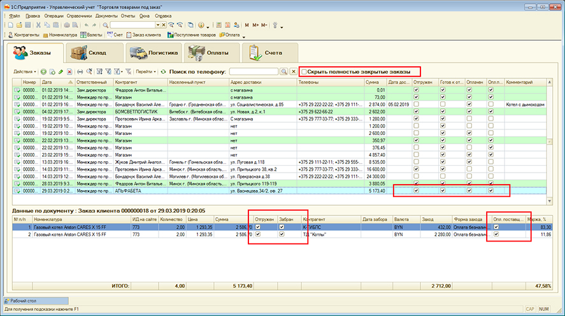Refresh the order list
The height and width of the screenshot is (316, 565).
click(x=164, y=72)
